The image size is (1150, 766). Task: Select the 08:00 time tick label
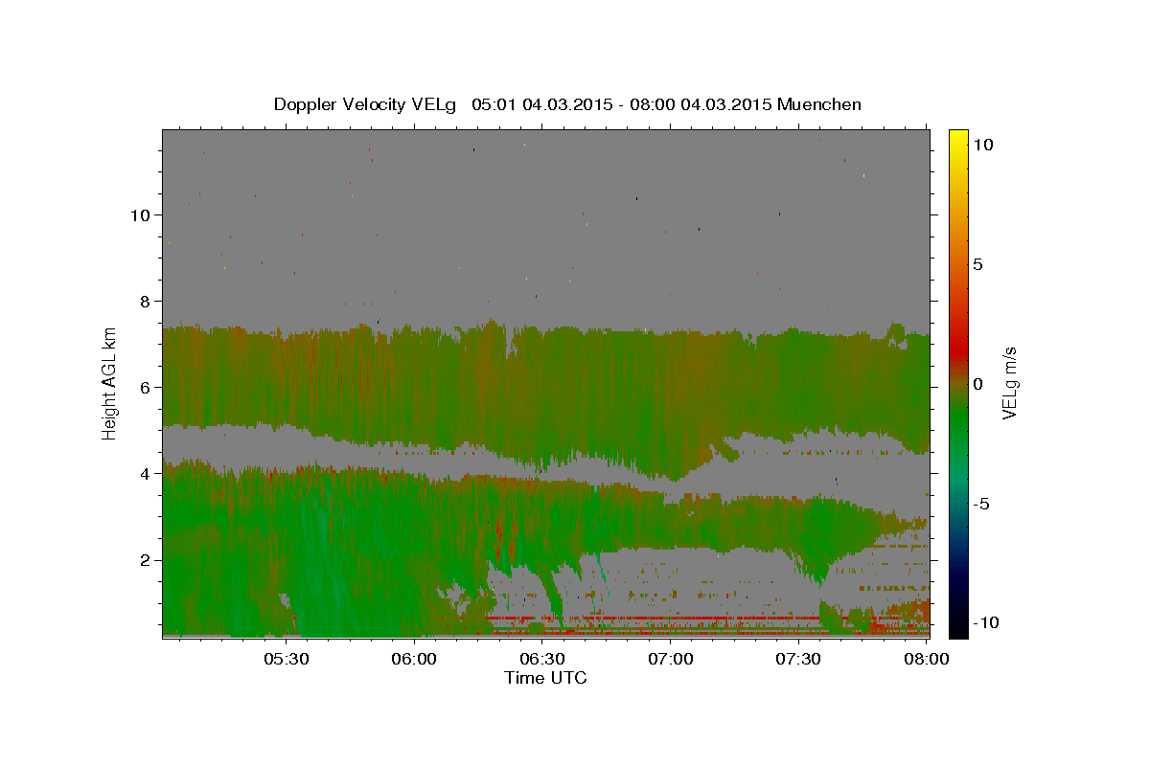coord(926,659)
